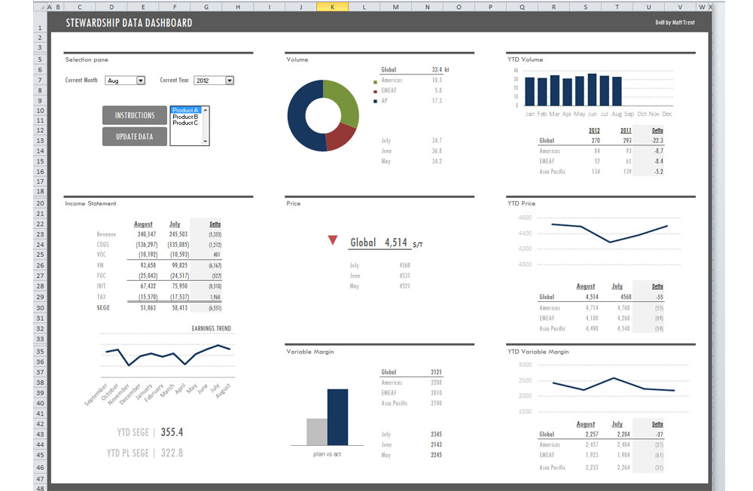This screenshot has width=753, height=491.
Task: Click the YTD Volume Global delta -22.3
Action: point(657,141)
